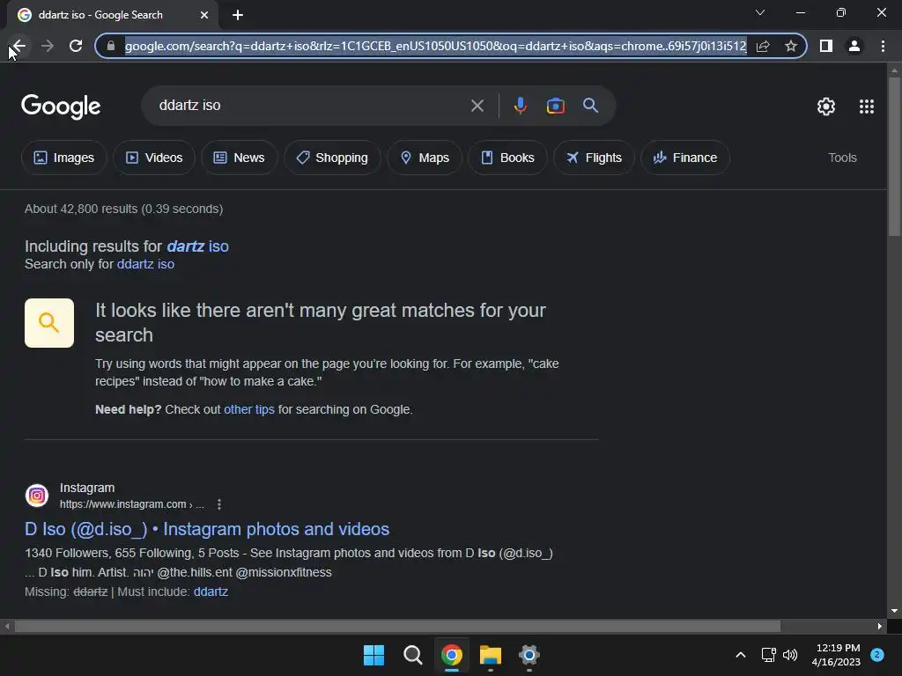Select the ddartz iso Google Search tab

tap(113, 15)
